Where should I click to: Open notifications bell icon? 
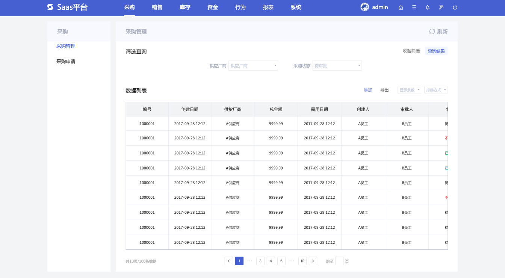428,8
